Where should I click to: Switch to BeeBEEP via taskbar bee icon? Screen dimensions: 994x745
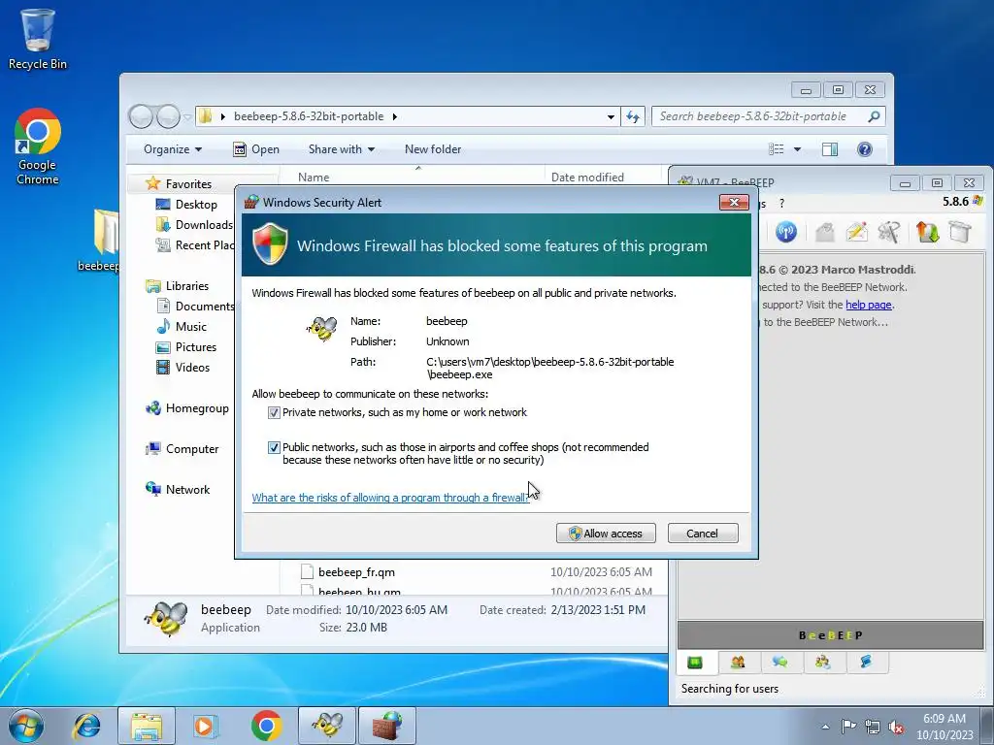point(327,726)
